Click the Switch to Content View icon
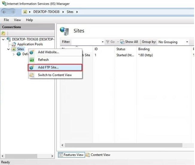Screen dimensions: 195x165 pyautogui.click(x=32, y=75)
